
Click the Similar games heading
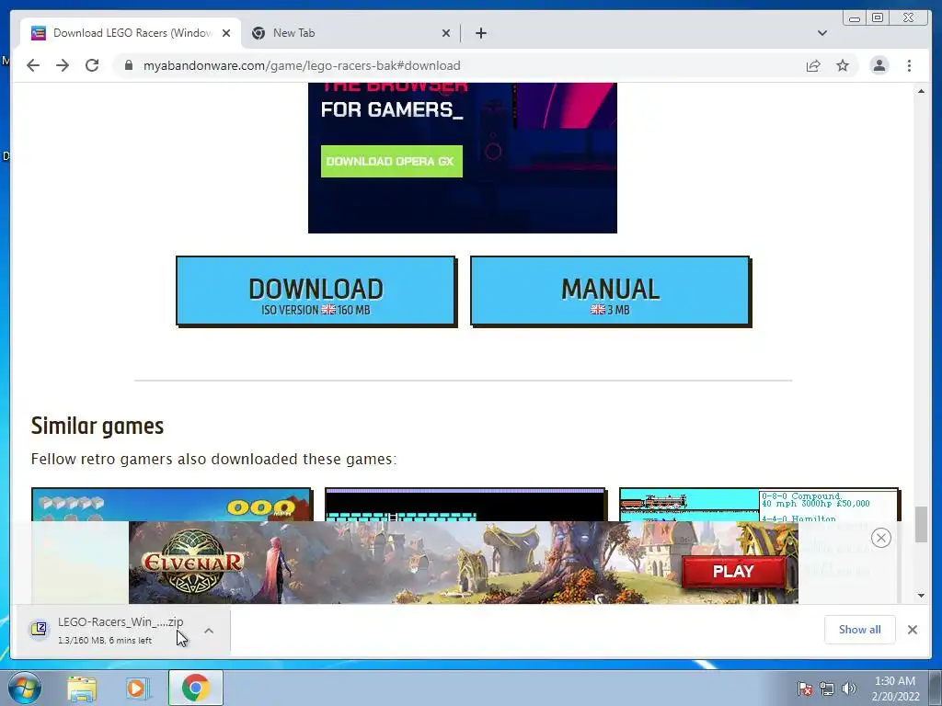click(x=98, y=426)
